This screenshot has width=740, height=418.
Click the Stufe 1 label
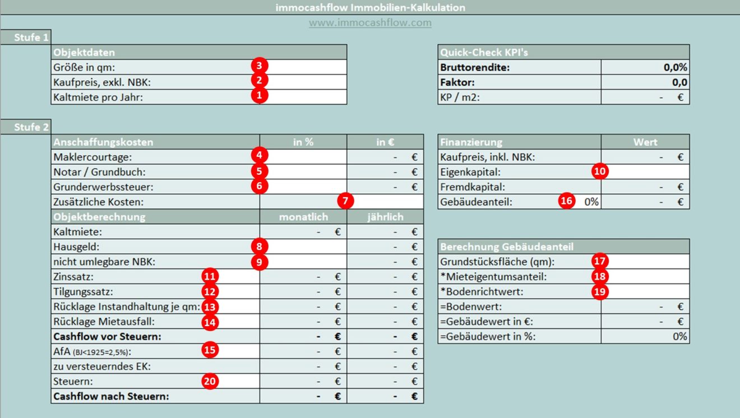[26, 38]
